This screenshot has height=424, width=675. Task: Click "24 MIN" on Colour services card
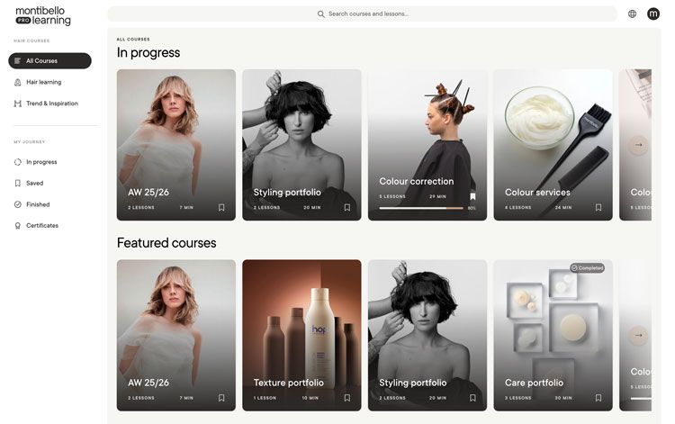[563, 207]
